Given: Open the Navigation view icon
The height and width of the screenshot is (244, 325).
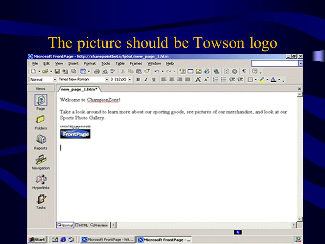Looking at the screenshot, I should (x=41, y=159).
